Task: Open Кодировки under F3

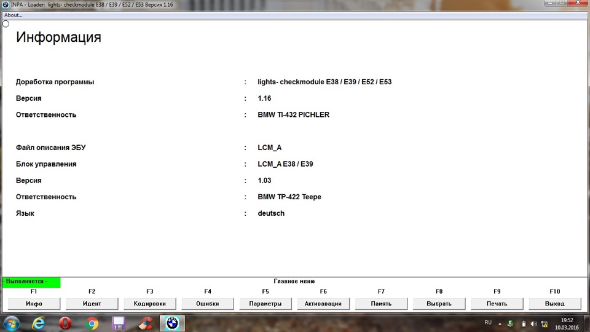Action: 150,304
